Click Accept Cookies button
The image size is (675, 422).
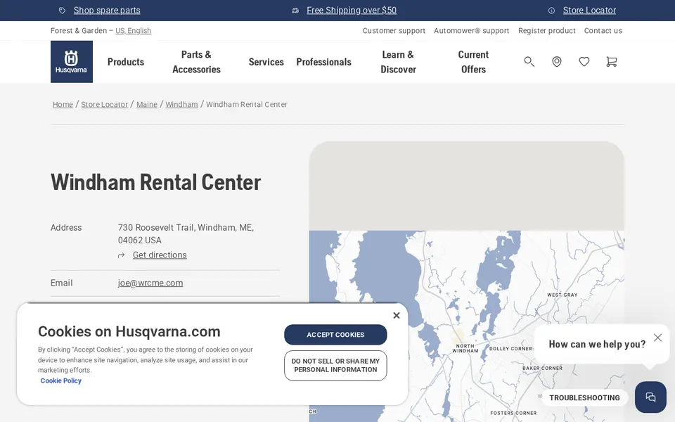[335, 335]
